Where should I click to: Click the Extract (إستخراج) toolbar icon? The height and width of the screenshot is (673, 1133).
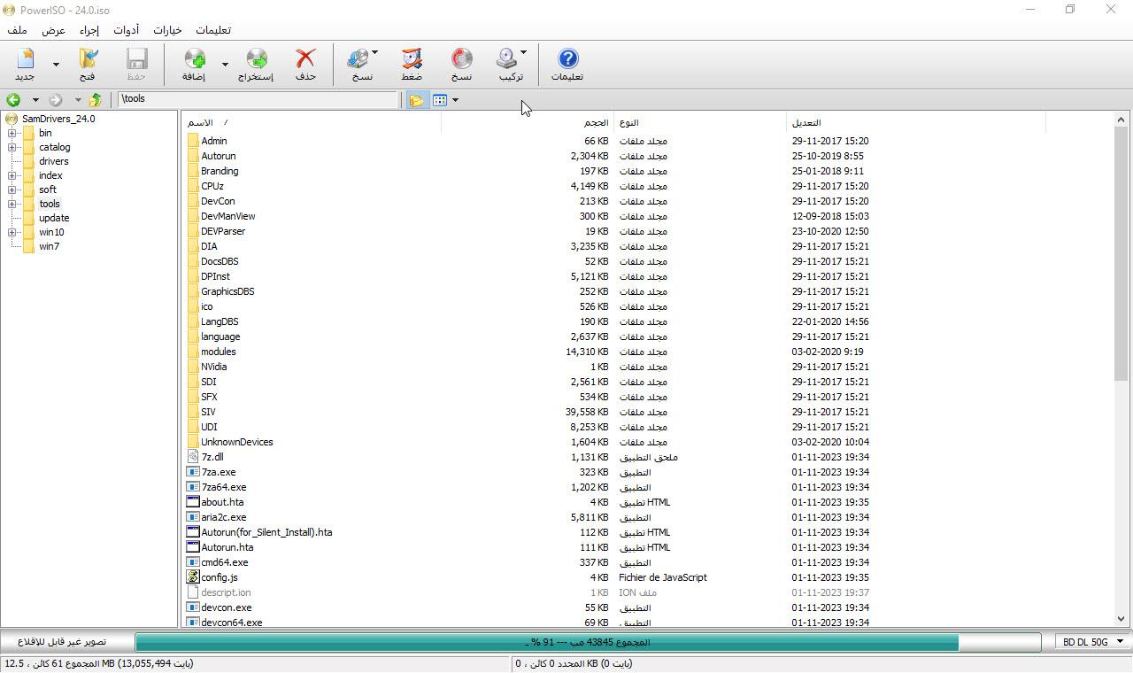point(256,59)
